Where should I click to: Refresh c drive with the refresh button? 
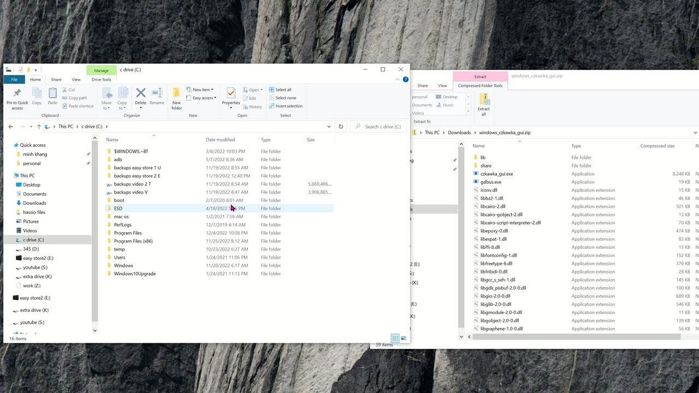tap(341, 126)
